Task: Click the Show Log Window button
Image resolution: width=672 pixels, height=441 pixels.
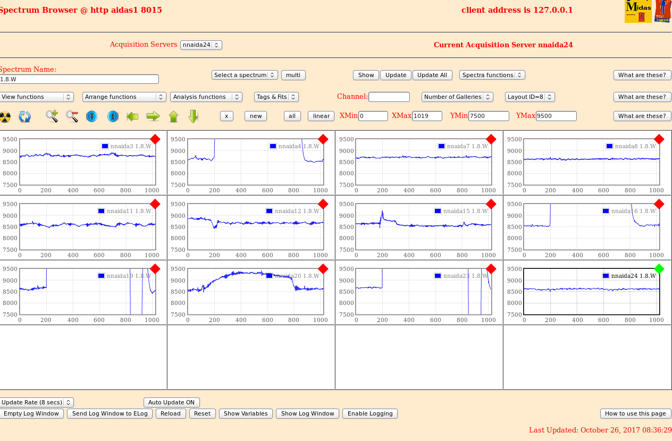Action: click(x=307, y=413)
